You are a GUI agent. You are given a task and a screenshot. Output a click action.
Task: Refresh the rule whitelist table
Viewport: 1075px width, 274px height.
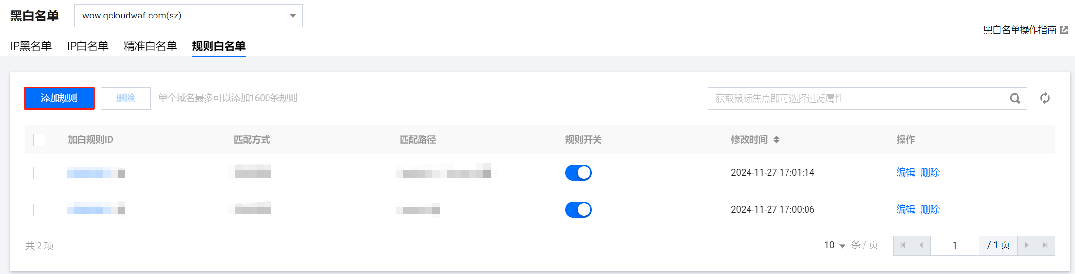(x=1045, y=98)
